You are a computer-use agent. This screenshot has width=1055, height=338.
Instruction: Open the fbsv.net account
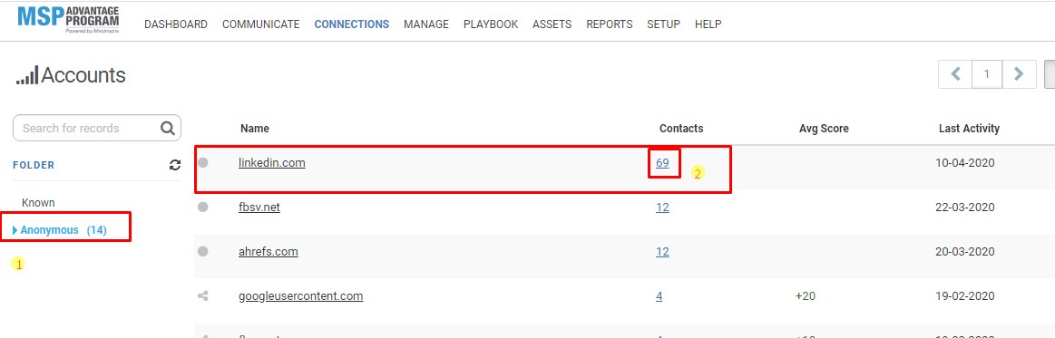[259, 207]
